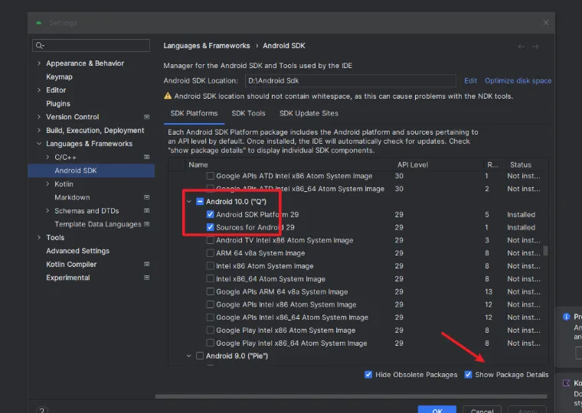Uncheck Android SDK Platform 29
The image size is (582, 413).
coord(211,215)
